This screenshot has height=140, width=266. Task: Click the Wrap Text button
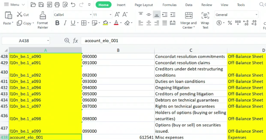coord(205,20)
